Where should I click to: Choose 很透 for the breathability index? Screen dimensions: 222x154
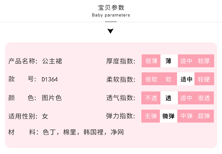coord(204,98)
